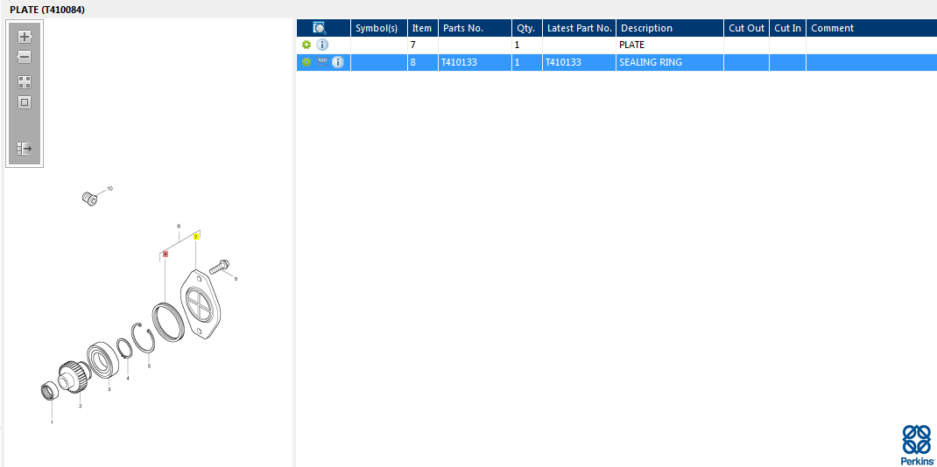
Task: Click item number 7 cell
Action: pos(422,45)
